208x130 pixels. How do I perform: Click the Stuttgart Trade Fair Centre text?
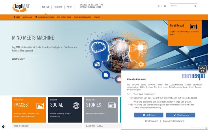[90, 7]
